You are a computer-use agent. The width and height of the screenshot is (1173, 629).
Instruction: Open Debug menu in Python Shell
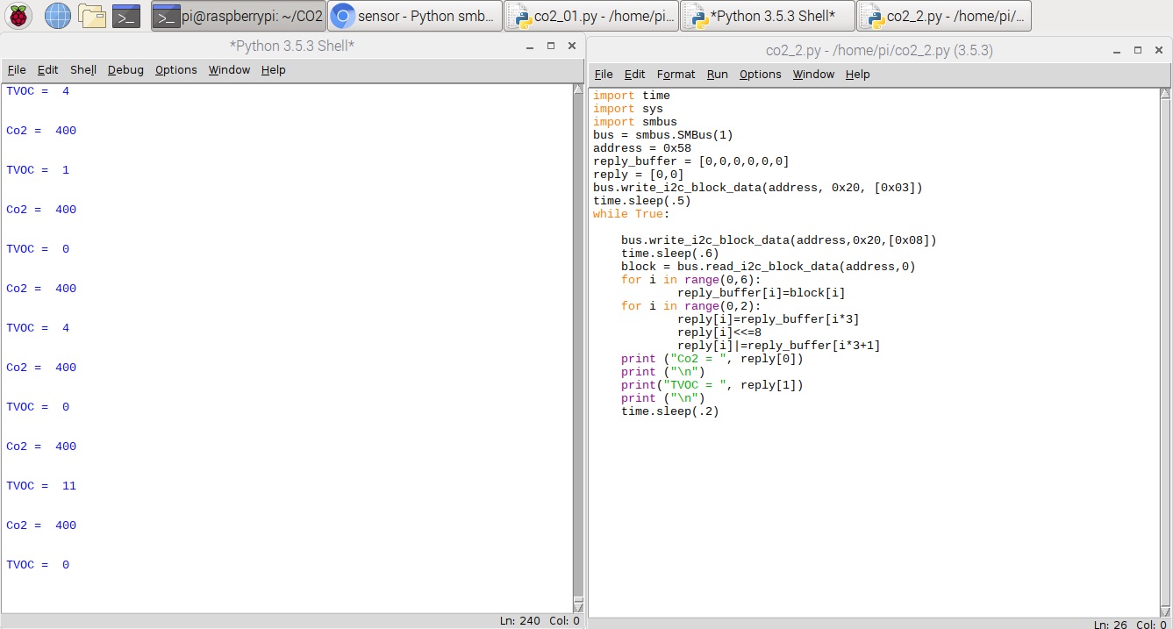[x=125, y=70]
